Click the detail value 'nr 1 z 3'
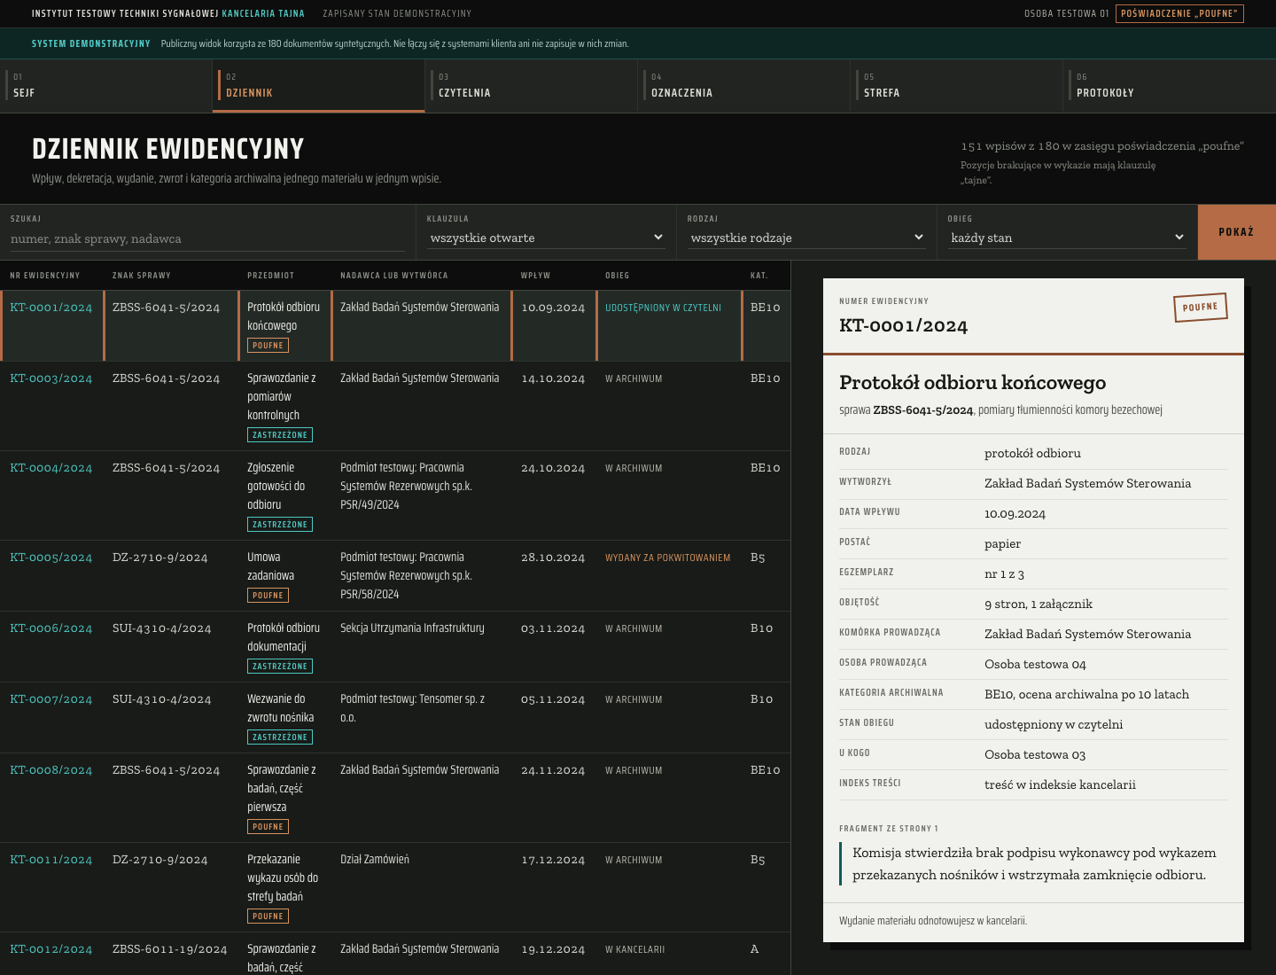The width and height of the screenshot is (1276, 975). pyautogui.click(x=1004, y=574)
